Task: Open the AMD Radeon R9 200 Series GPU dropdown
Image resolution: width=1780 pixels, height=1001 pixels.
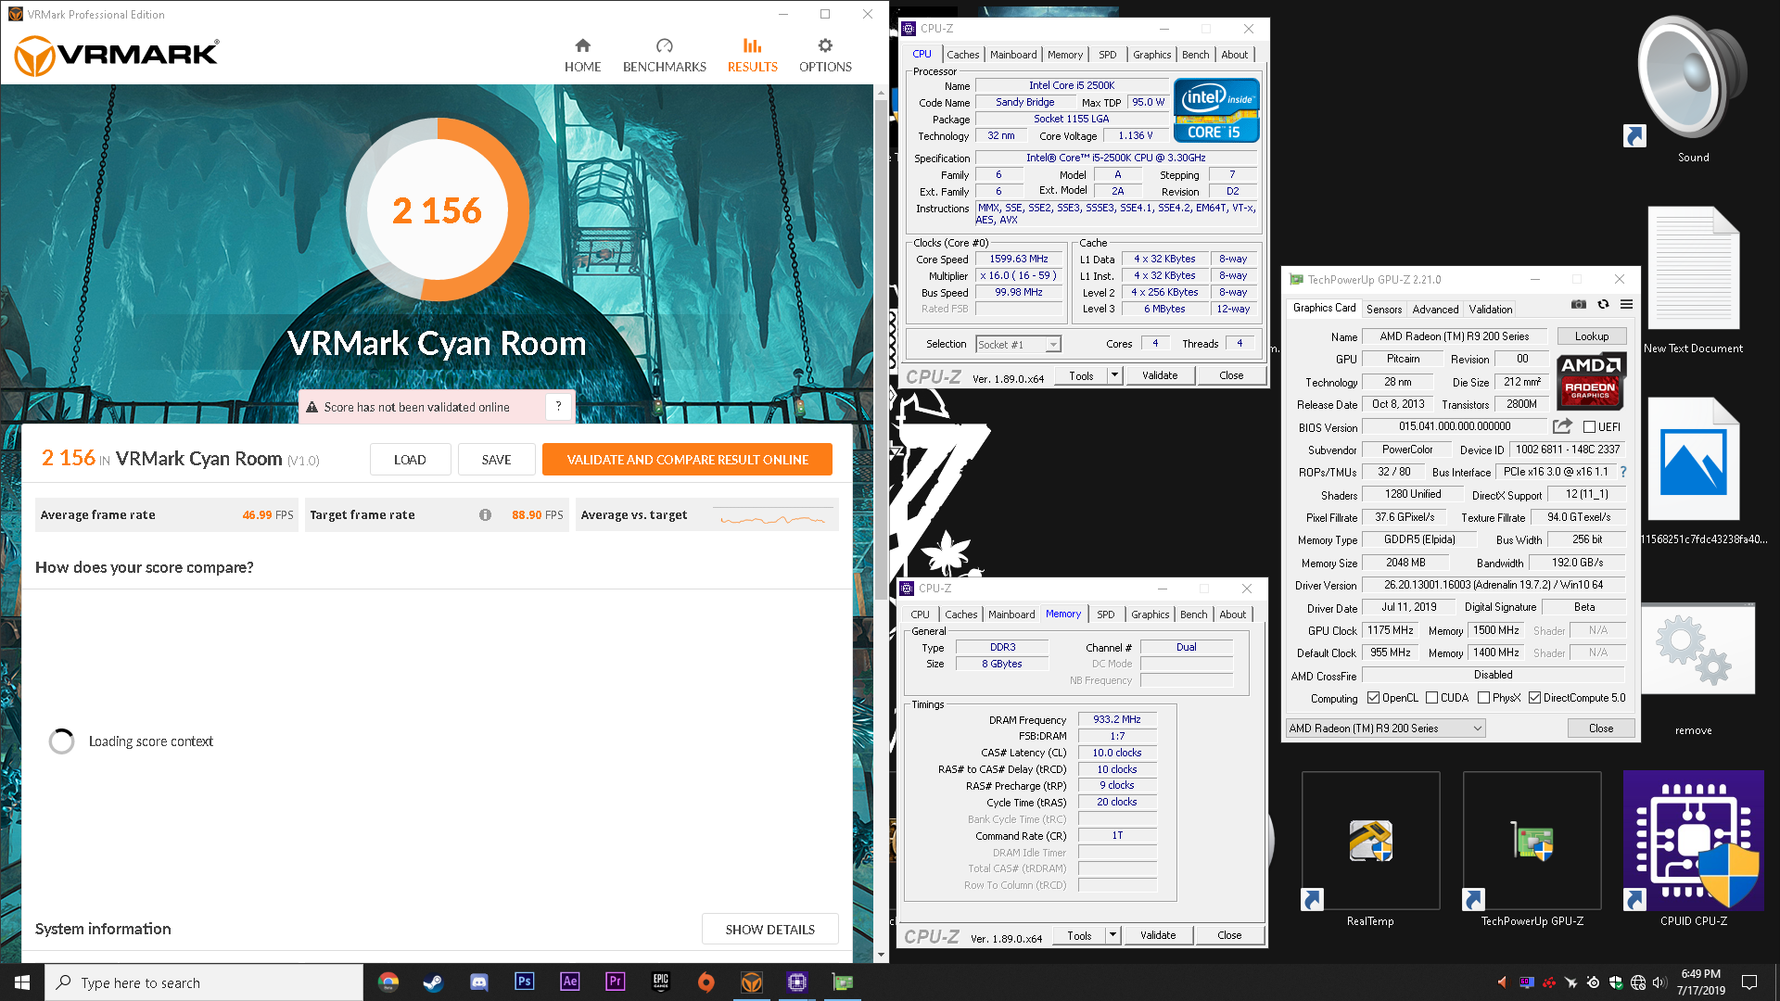Action: click(1385, 729)
